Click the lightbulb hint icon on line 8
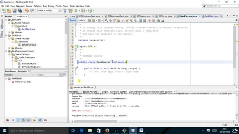Screen dimensions: 239x134 [72, 47]
